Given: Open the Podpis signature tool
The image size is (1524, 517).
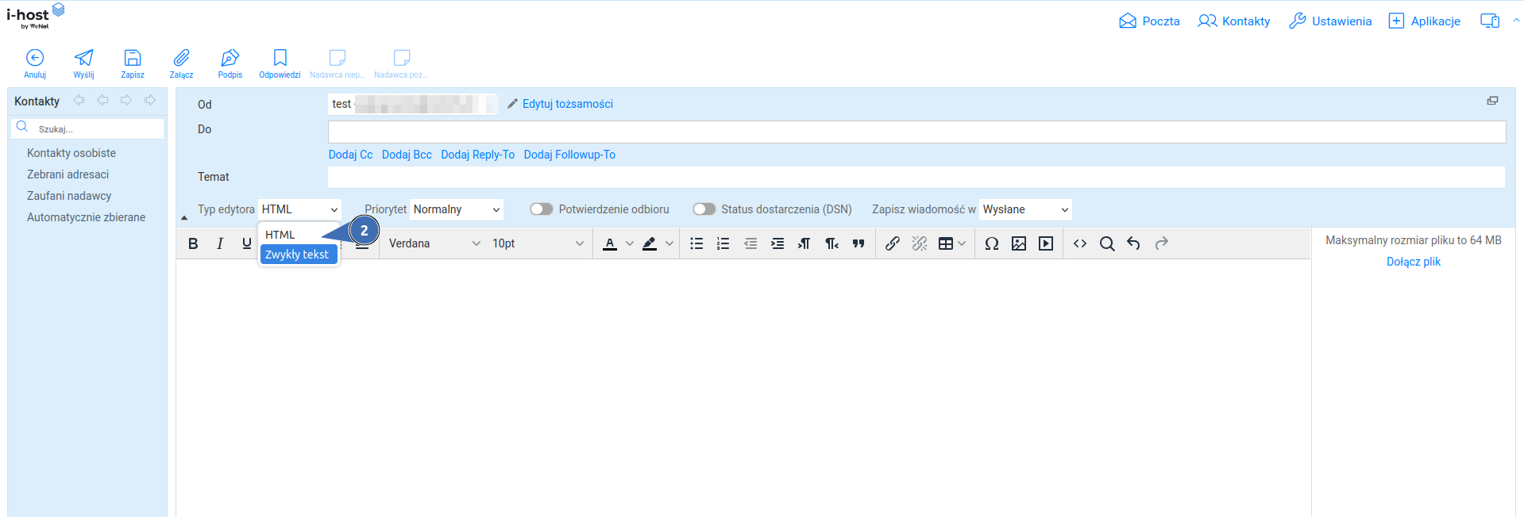Looking at the screenshot, I should 230,59.
